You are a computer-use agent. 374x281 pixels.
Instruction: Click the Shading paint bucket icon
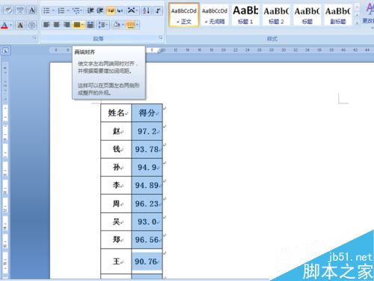tap(116, 25)
